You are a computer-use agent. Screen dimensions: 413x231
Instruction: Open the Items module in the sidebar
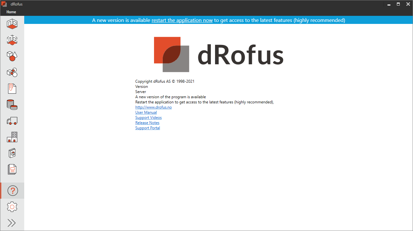coord(12,56)
